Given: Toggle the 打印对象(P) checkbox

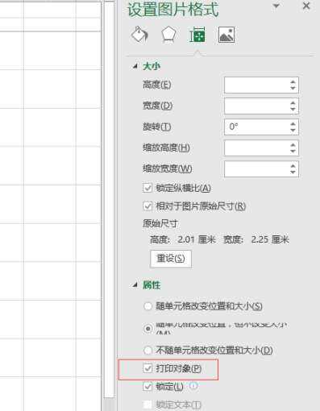Looking at the screenshot, I should pos(148,368).
